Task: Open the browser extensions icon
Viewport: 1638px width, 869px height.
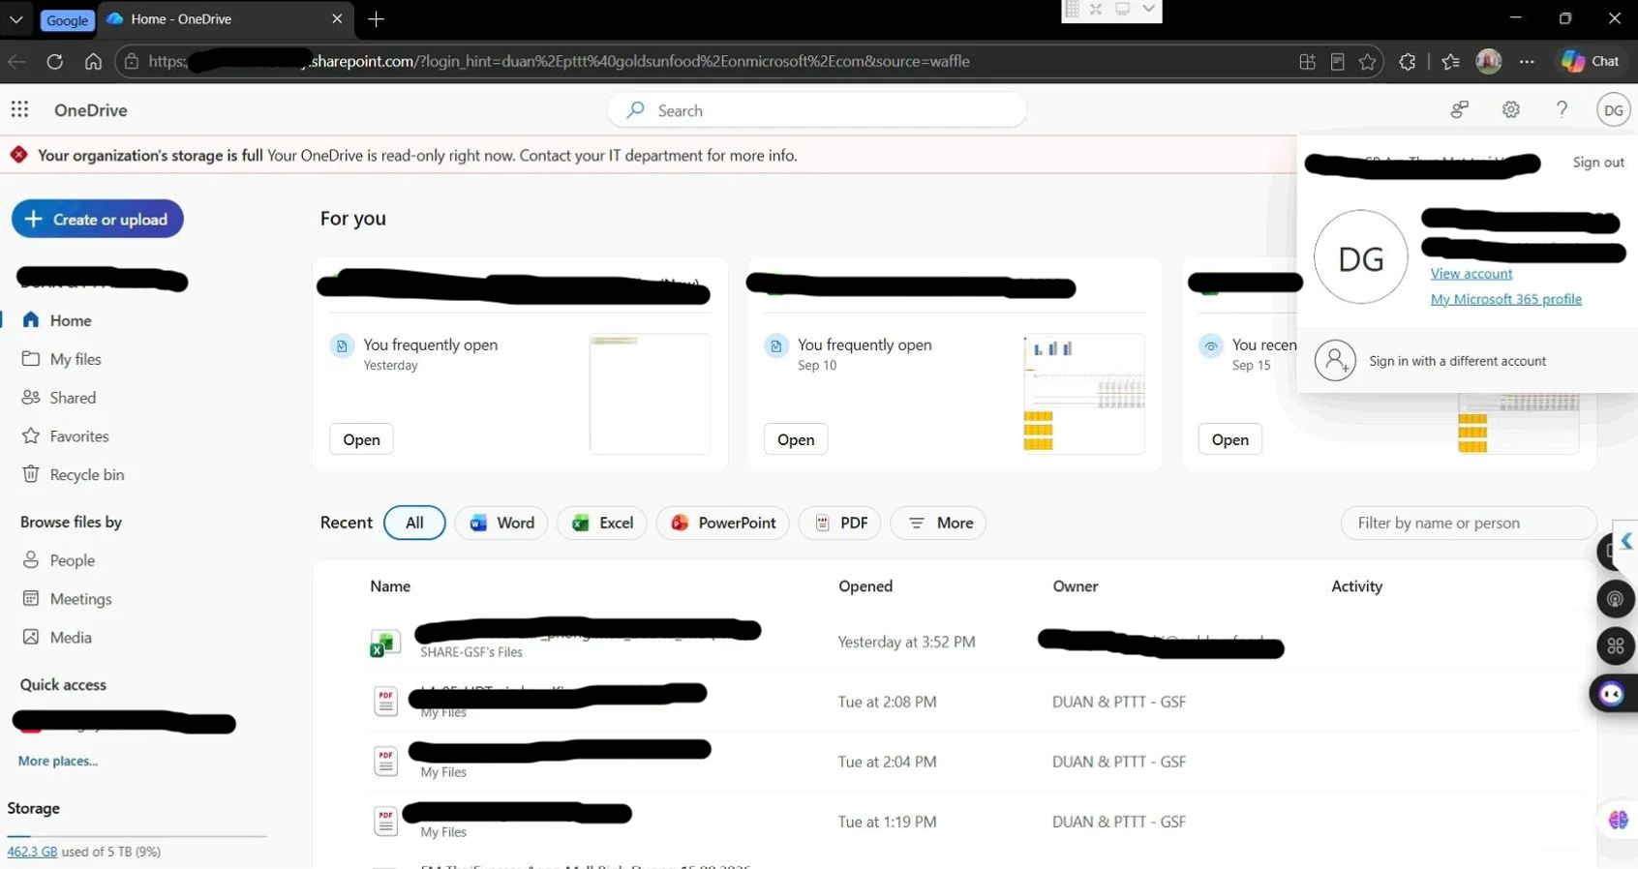Action: tap(1408, 61)
